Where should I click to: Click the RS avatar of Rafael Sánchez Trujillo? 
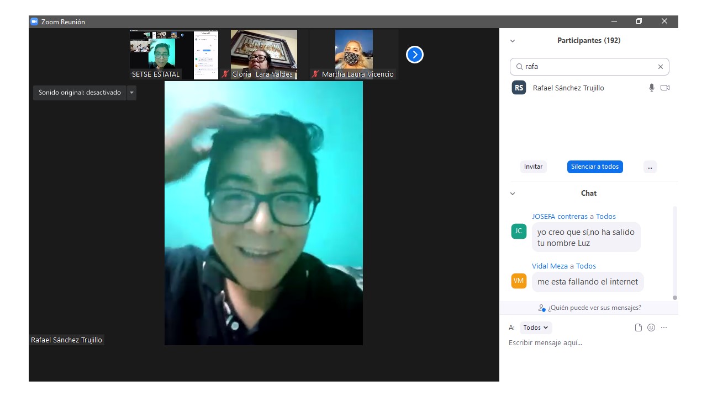coord(519,88)
